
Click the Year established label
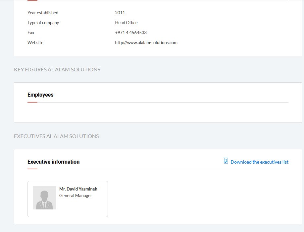pos(43,13)
